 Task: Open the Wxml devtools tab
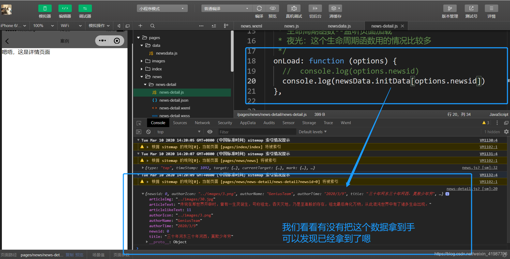point(346,123)
